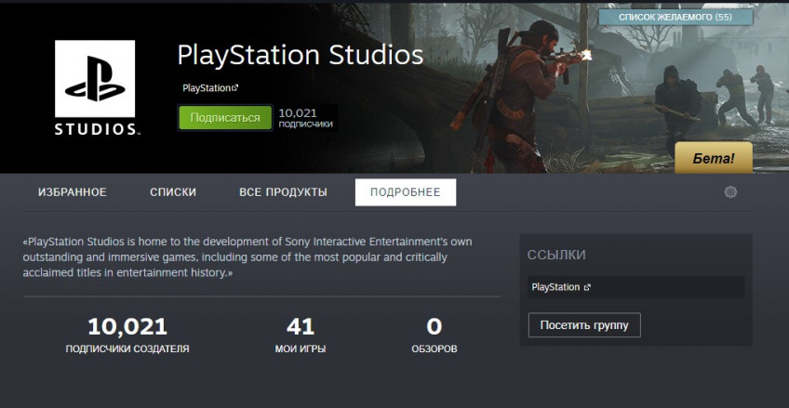The image size is (789, 408).
Task: Click the Подписаться follow button
Action: point(225,118)
